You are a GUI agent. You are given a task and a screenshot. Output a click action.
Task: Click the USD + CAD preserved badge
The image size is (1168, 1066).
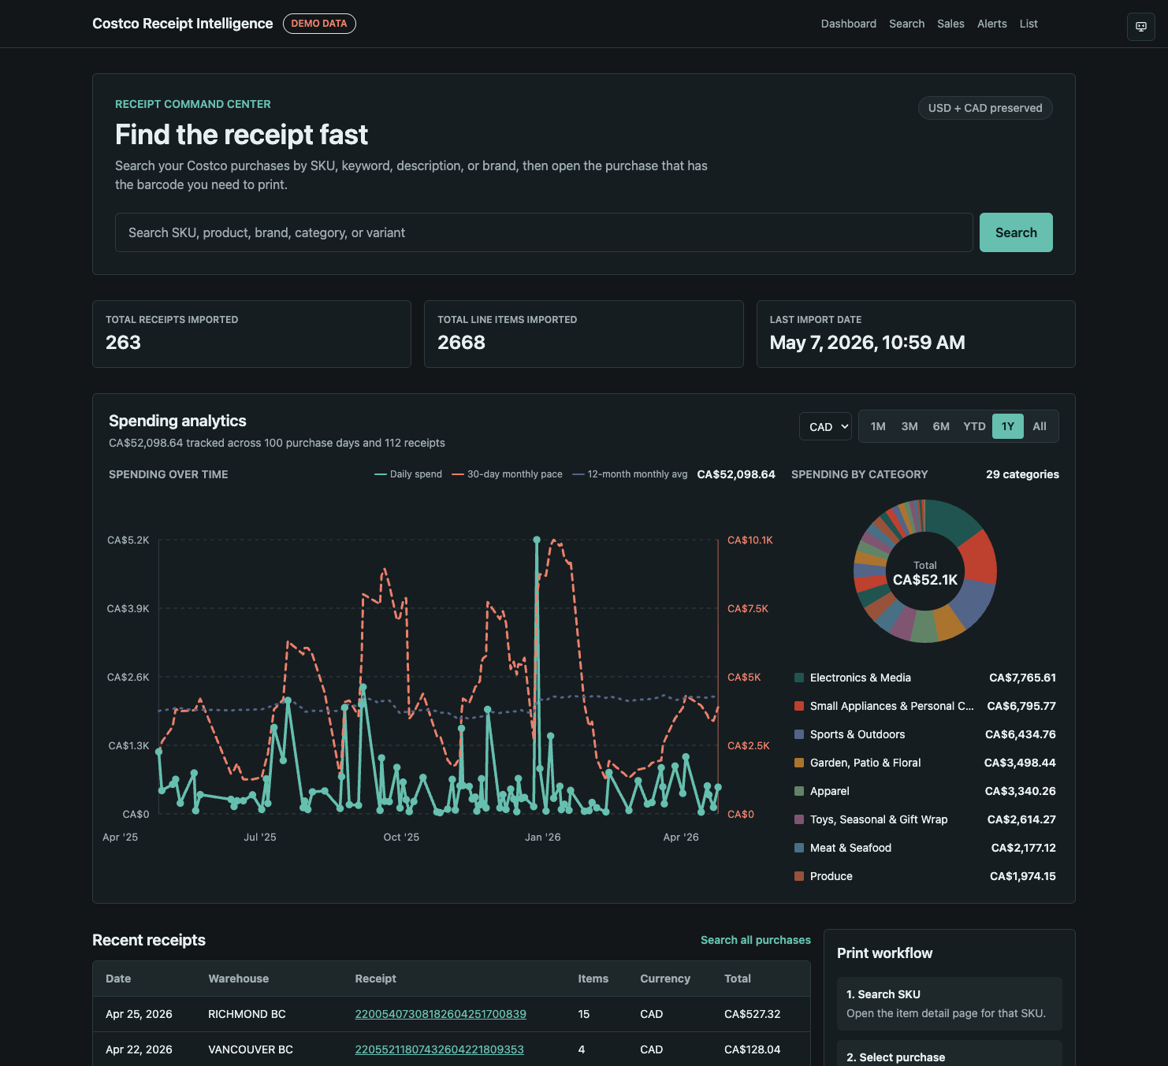pos(985,108)
